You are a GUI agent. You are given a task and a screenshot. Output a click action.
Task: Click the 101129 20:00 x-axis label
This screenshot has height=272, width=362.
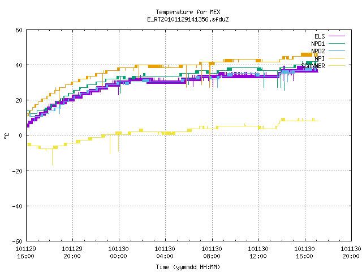pos(72,253)
